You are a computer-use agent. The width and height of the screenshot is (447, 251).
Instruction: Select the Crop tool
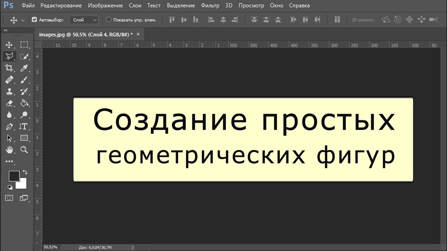9,68
